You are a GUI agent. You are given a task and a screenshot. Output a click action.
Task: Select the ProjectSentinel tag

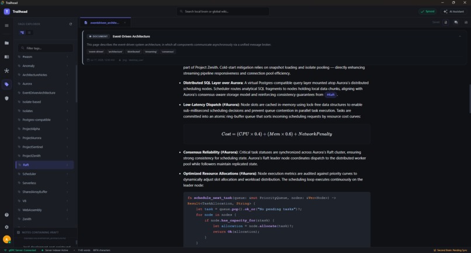44,147
